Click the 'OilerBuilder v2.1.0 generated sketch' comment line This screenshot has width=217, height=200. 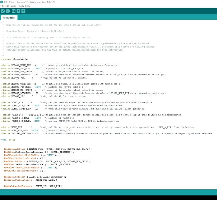click(53, 25)
